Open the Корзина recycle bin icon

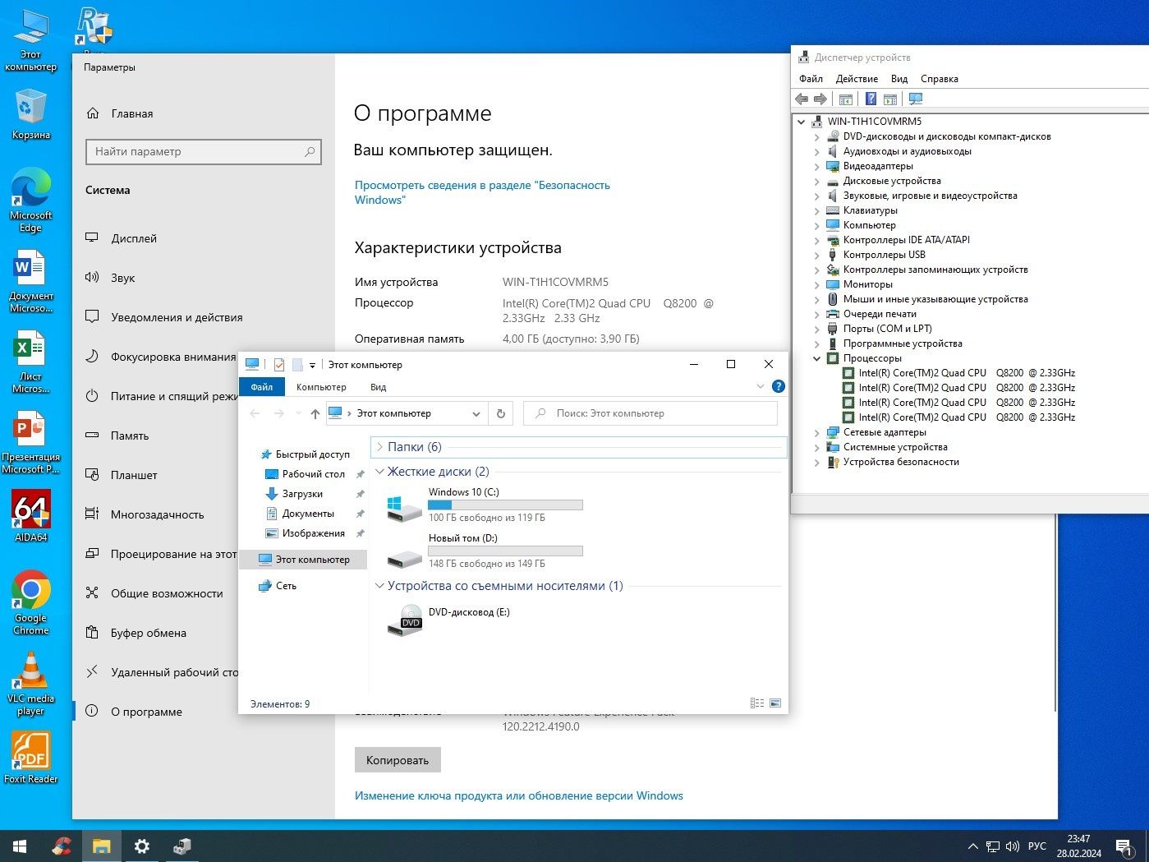(x=31, y=115)
